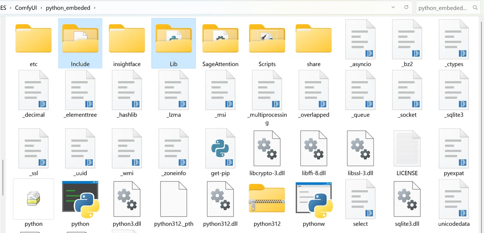Select the python executable with console icon
The height and width of the screenshot is (233, 484).
(x=80, y=203)
